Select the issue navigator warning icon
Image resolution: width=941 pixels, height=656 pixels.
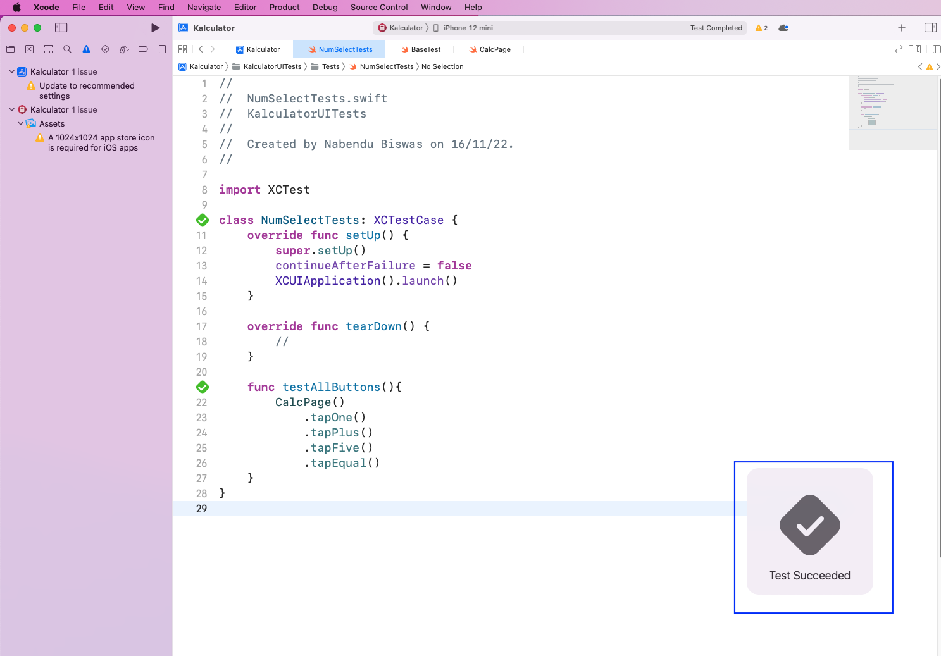point(86,49)
